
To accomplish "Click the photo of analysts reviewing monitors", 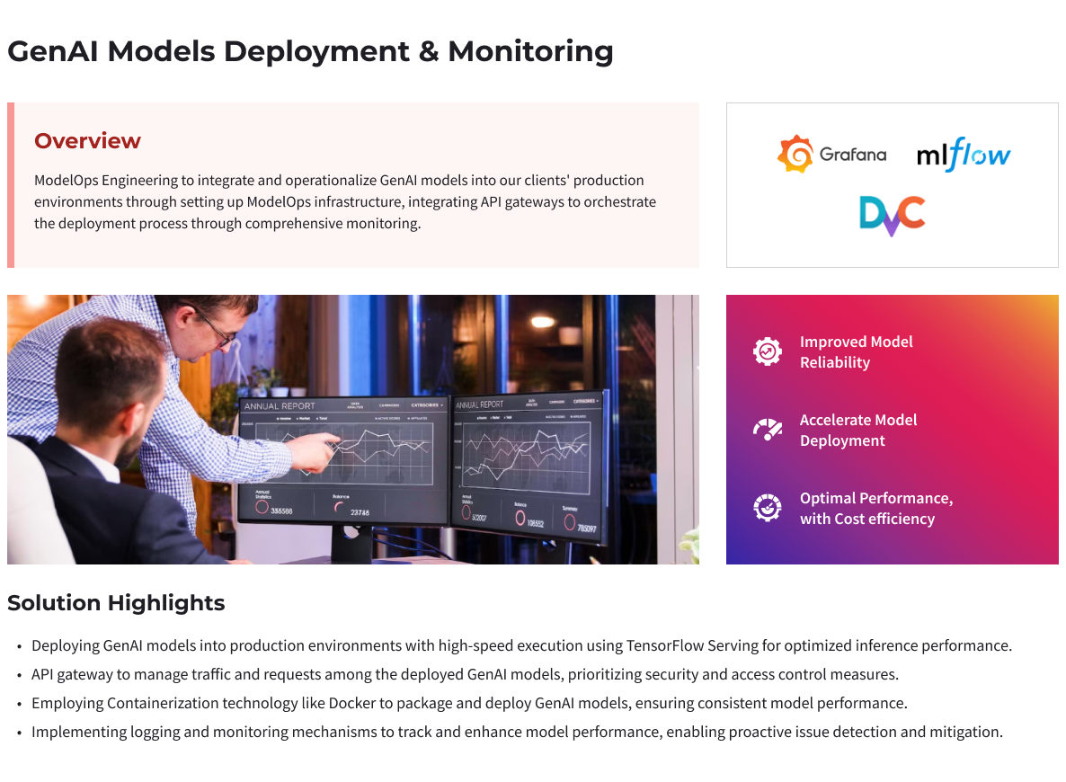I will click(353, 429).
